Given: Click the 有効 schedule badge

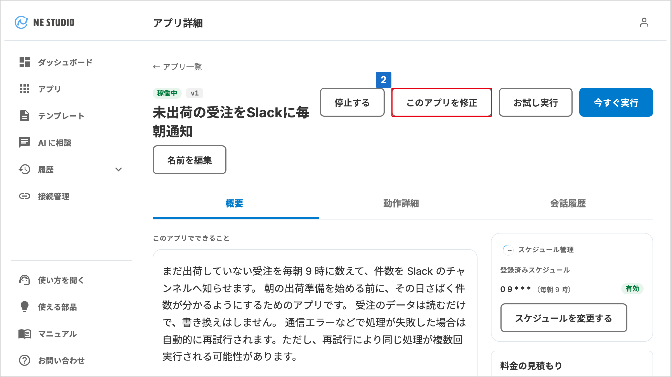Looking at the screenshot, I should pyautogui.click(x=632, y=289).
